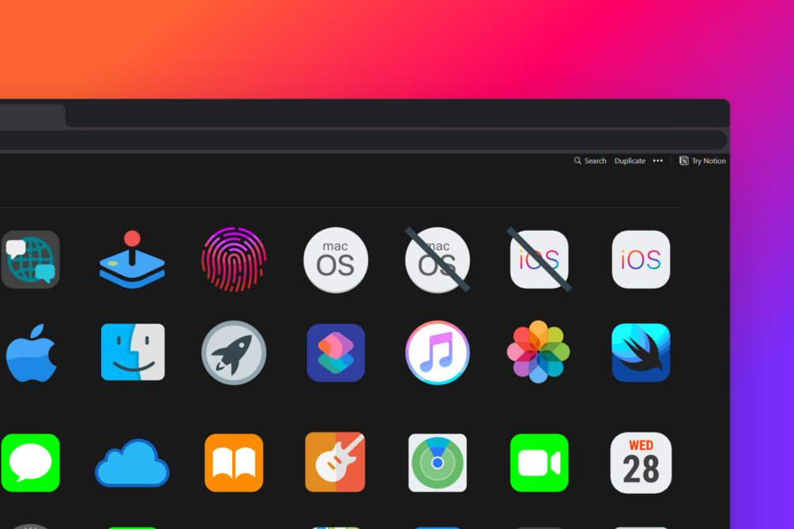Click the browser address bar
The width and height of the screenshot is (794, 529).
(x=363, y=141)
